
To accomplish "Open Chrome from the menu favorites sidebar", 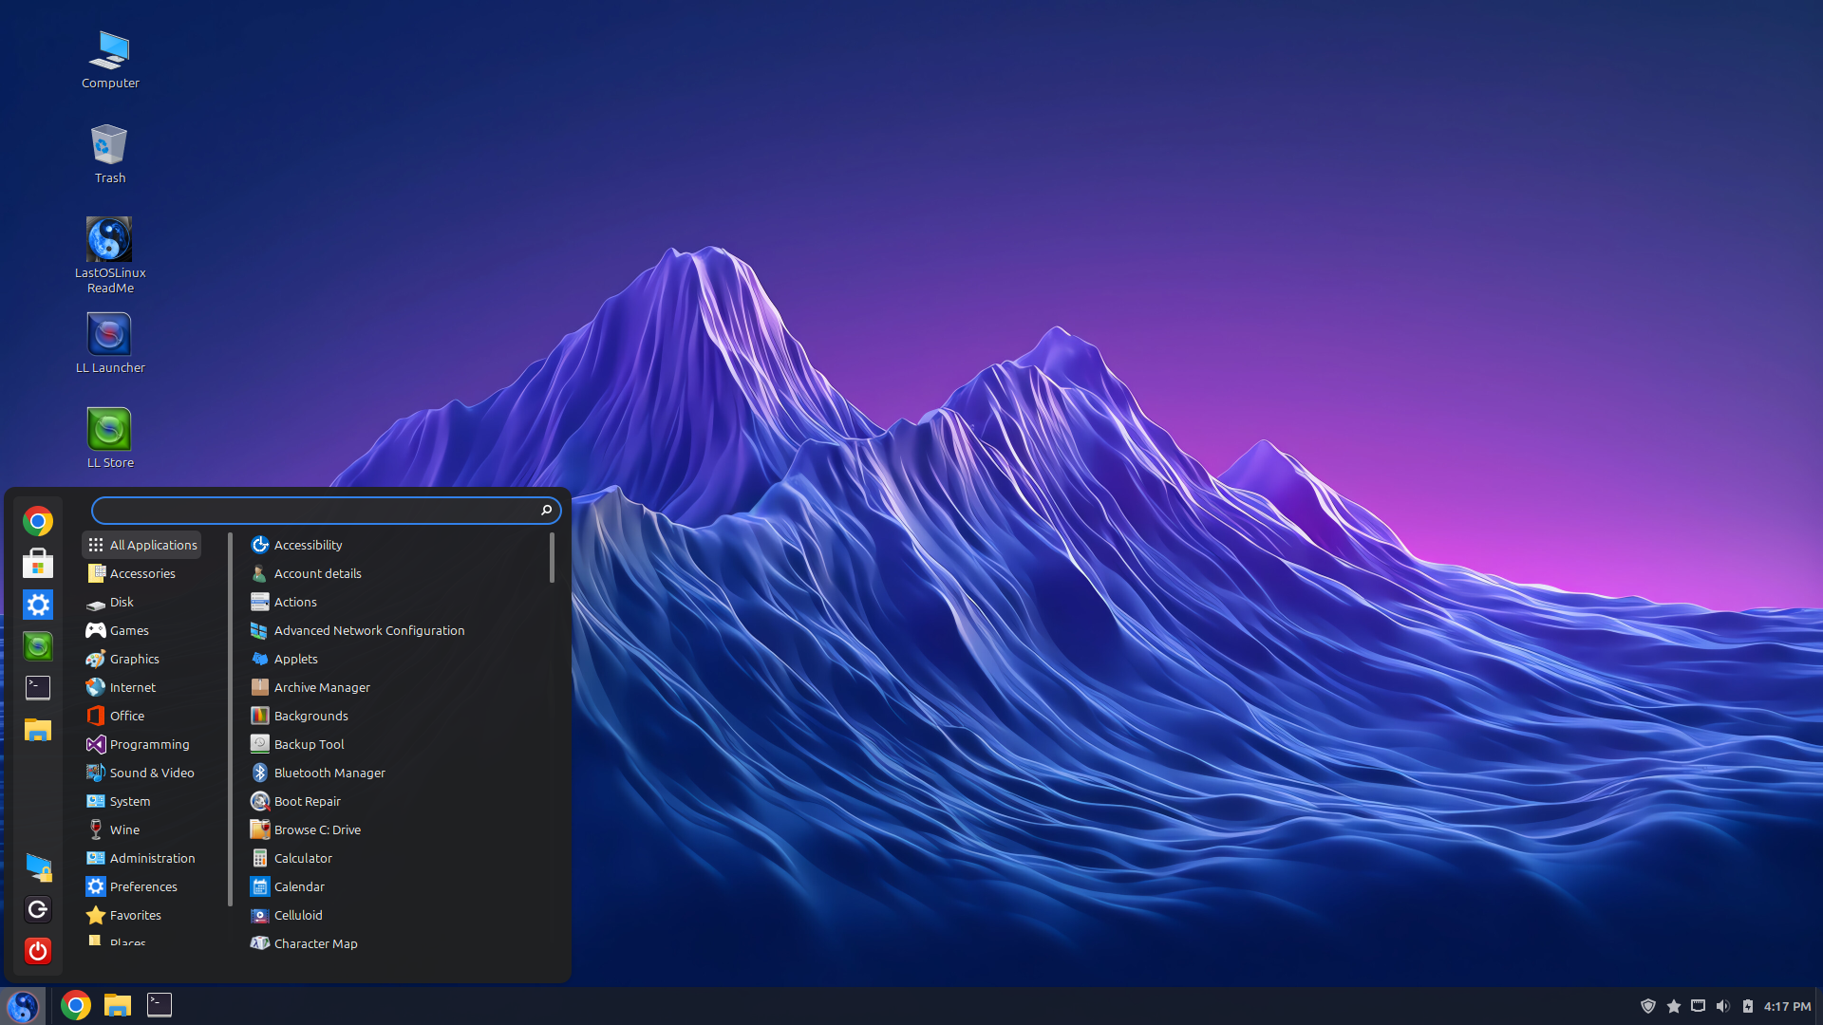I will coord(38,521).
